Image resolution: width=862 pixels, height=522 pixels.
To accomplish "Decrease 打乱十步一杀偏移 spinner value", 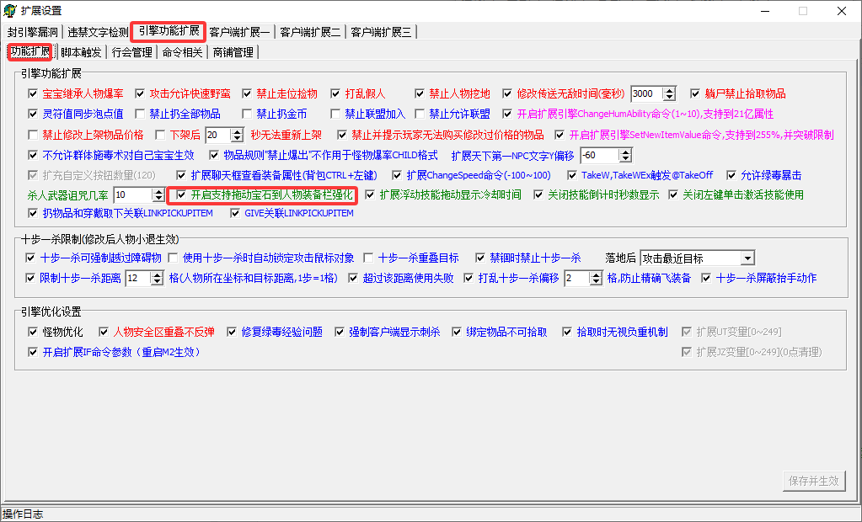I will point(596,281).
